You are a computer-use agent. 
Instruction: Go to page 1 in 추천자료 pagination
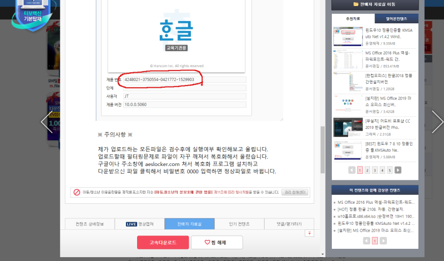(360, 170)
